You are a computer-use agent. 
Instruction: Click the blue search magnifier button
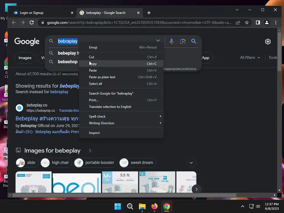[x=194, y=41]
